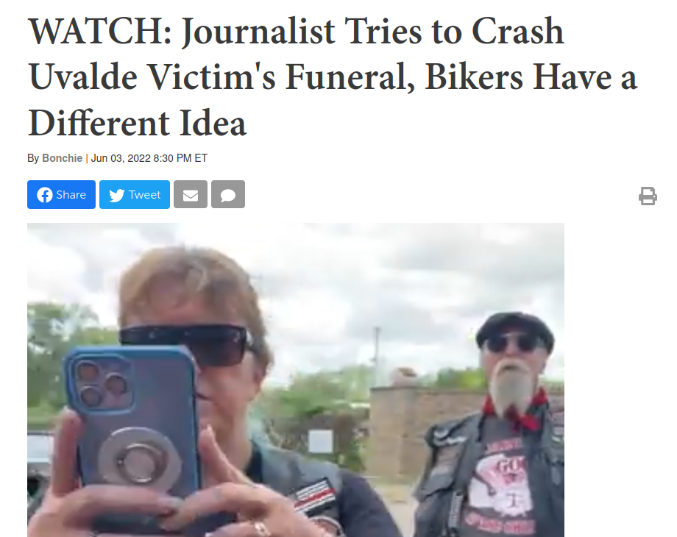Click the sunglasses on the woman pictured
The image size is (677, 537).
click(185, 344)
